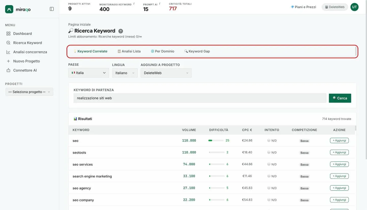This screenshot has height=210, width=367.
Task: Open the Lingua Italiano dropdown
Action: (125, 73)
